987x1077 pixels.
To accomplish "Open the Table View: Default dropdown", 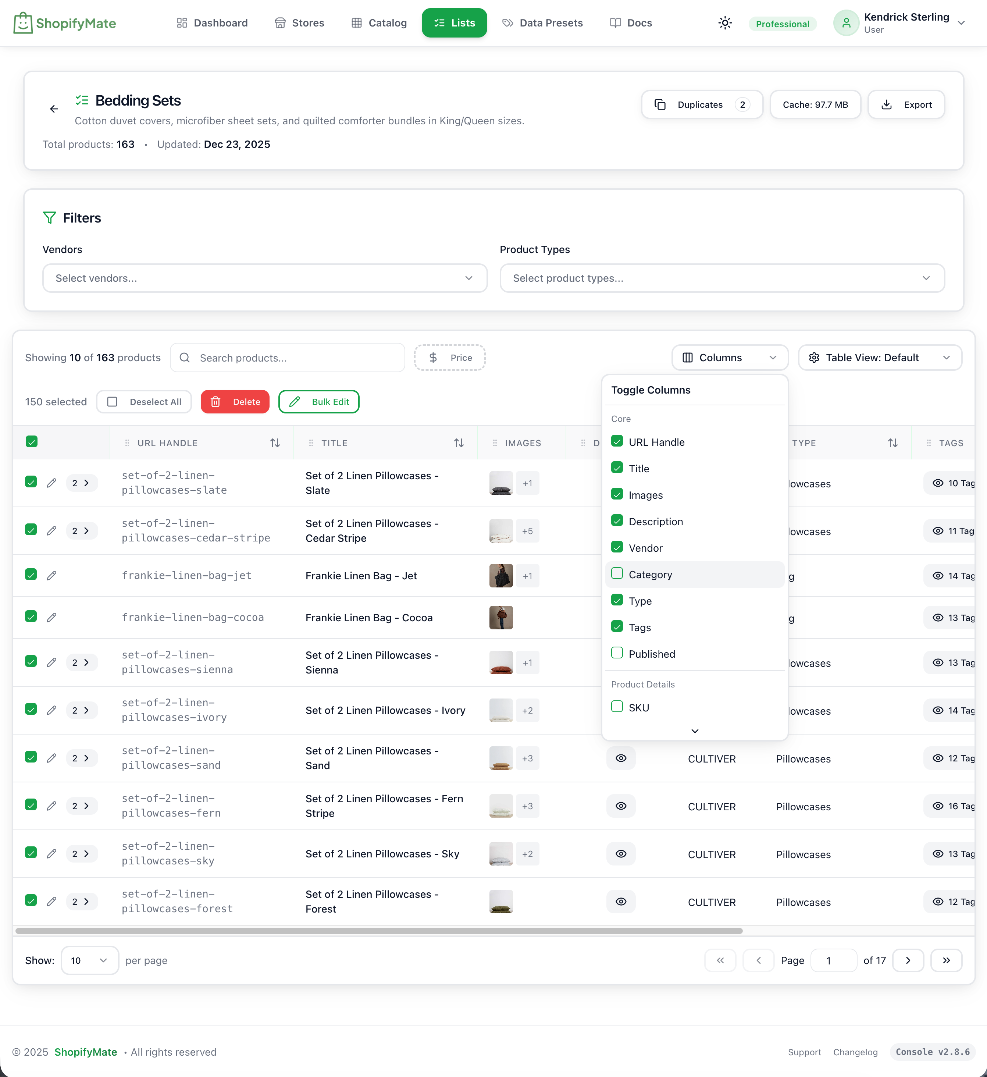I will 880,358.
